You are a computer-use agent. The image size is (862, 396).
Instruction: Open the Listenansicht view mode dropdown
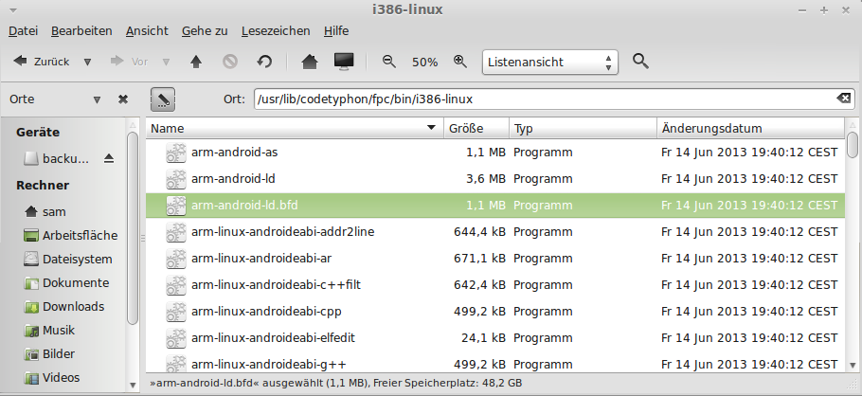click(x=550, y=63)
